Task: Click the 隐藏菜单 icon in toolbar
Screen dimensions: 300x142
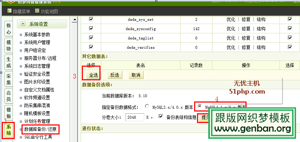Action: click(9, 11)
